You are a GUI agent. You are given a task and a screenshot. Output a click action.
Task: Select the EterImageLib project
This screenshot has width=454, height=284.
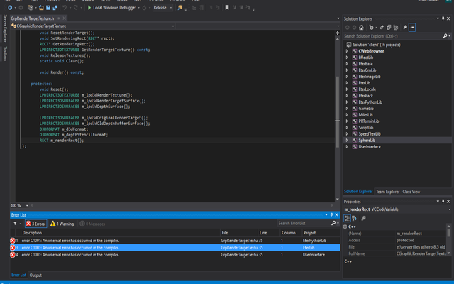tap(370, 77)
